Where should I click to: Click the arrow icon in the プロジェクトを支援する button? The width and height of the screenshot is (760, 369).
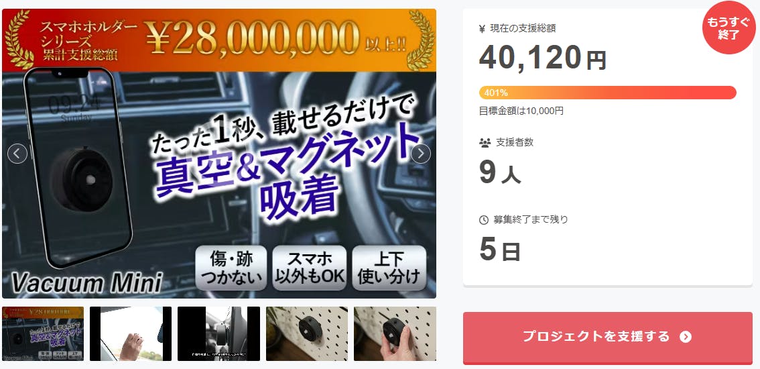coord(686,337)
